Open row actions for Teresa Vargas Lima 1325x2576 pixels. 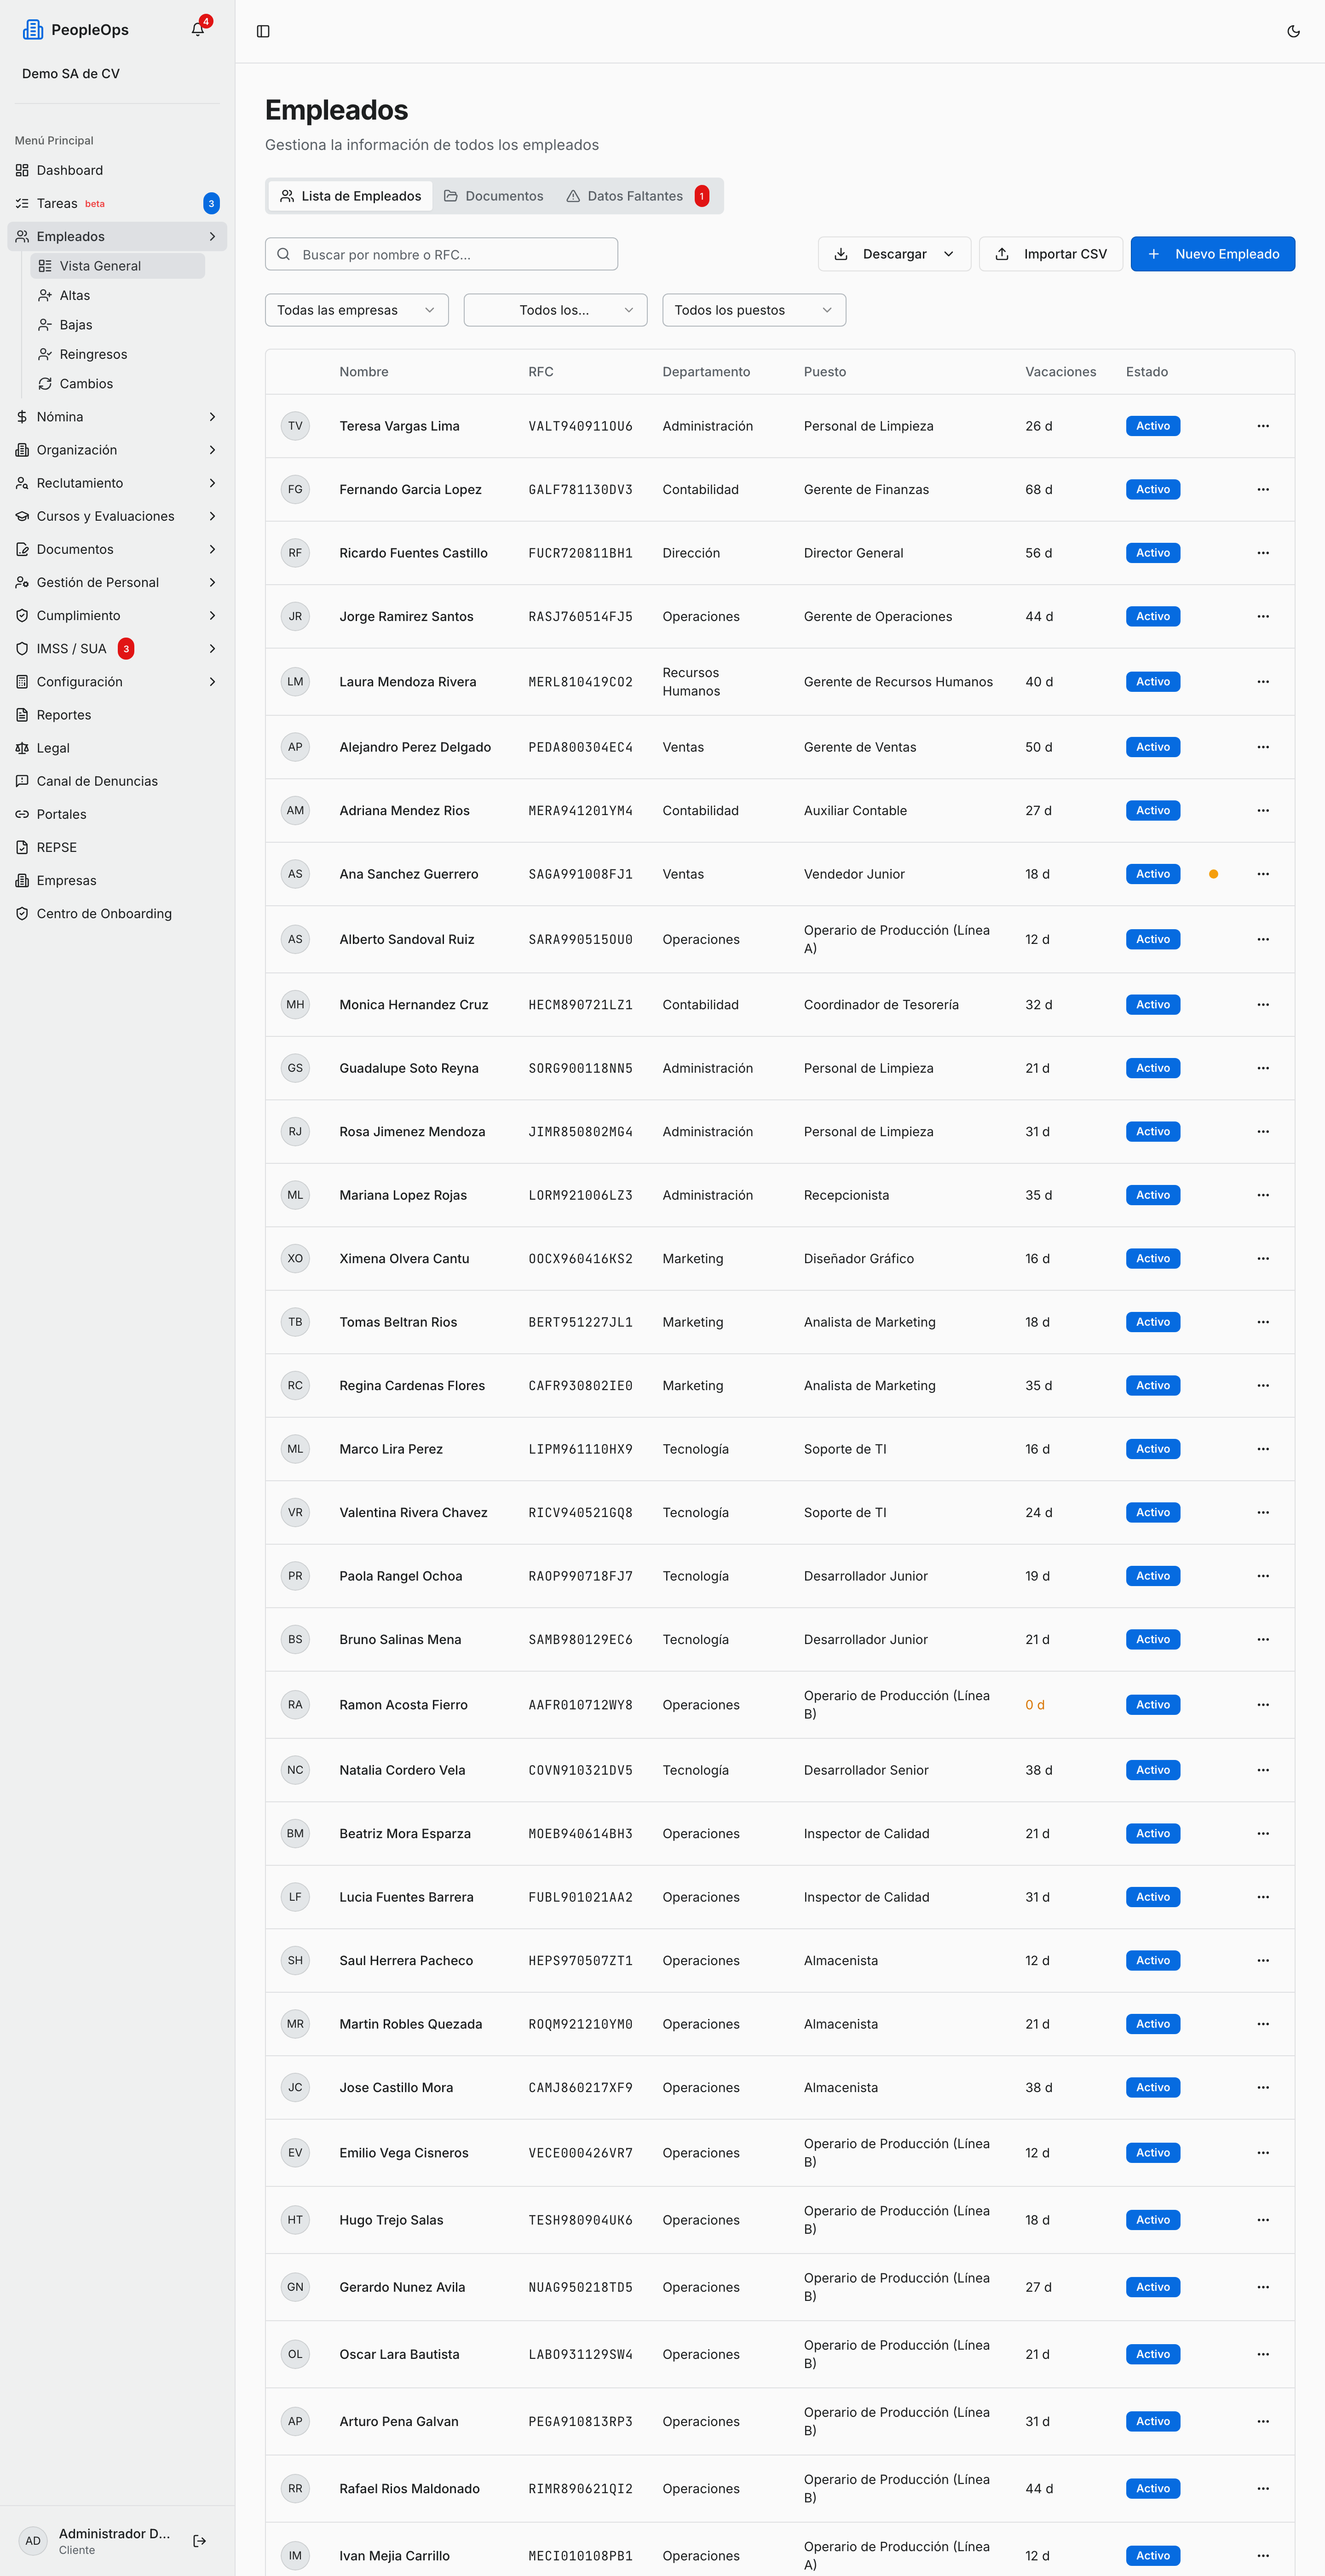tap(1263, 426)
